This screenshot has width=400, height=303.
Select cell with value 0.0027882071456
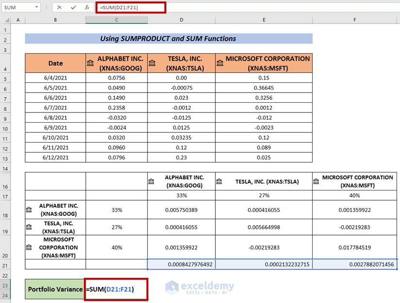coord(354,264)
